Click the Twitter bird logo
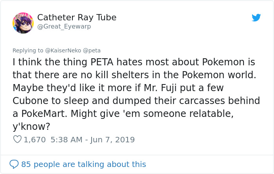Viewport: 274px width, 174px height. pos(256,18)
